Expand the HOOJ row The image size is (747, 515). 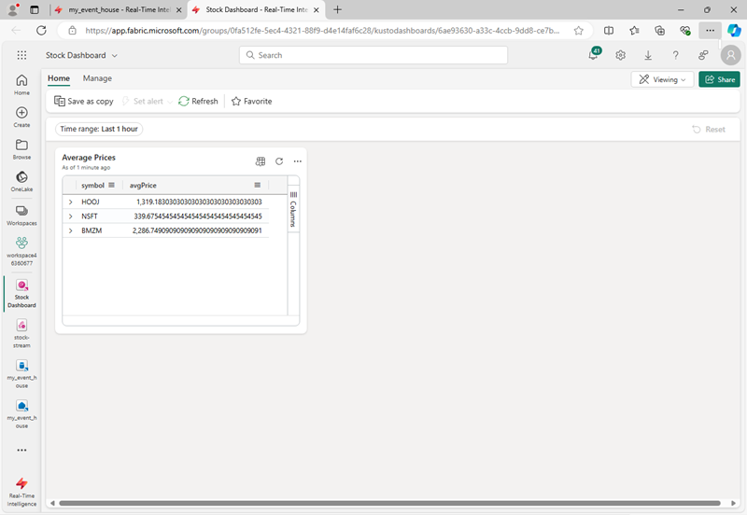point(71,202)
